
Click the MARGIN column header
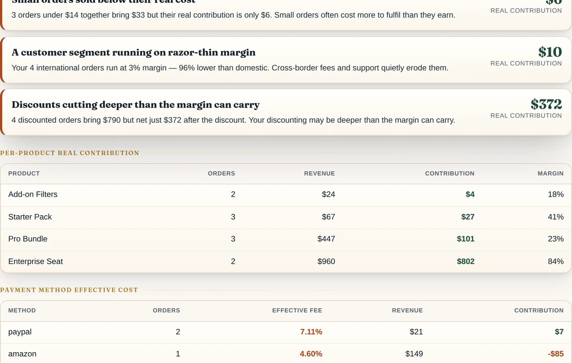pyautogui.click(x=551, y=173)
